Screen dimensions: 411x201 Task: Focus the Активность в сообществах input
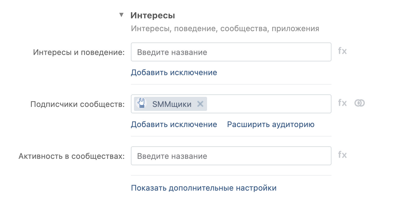click(x=231, y=156)
